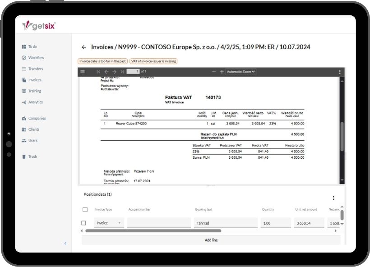
Task: Open PDF viewer more options menu
Action: click(340, 72)
